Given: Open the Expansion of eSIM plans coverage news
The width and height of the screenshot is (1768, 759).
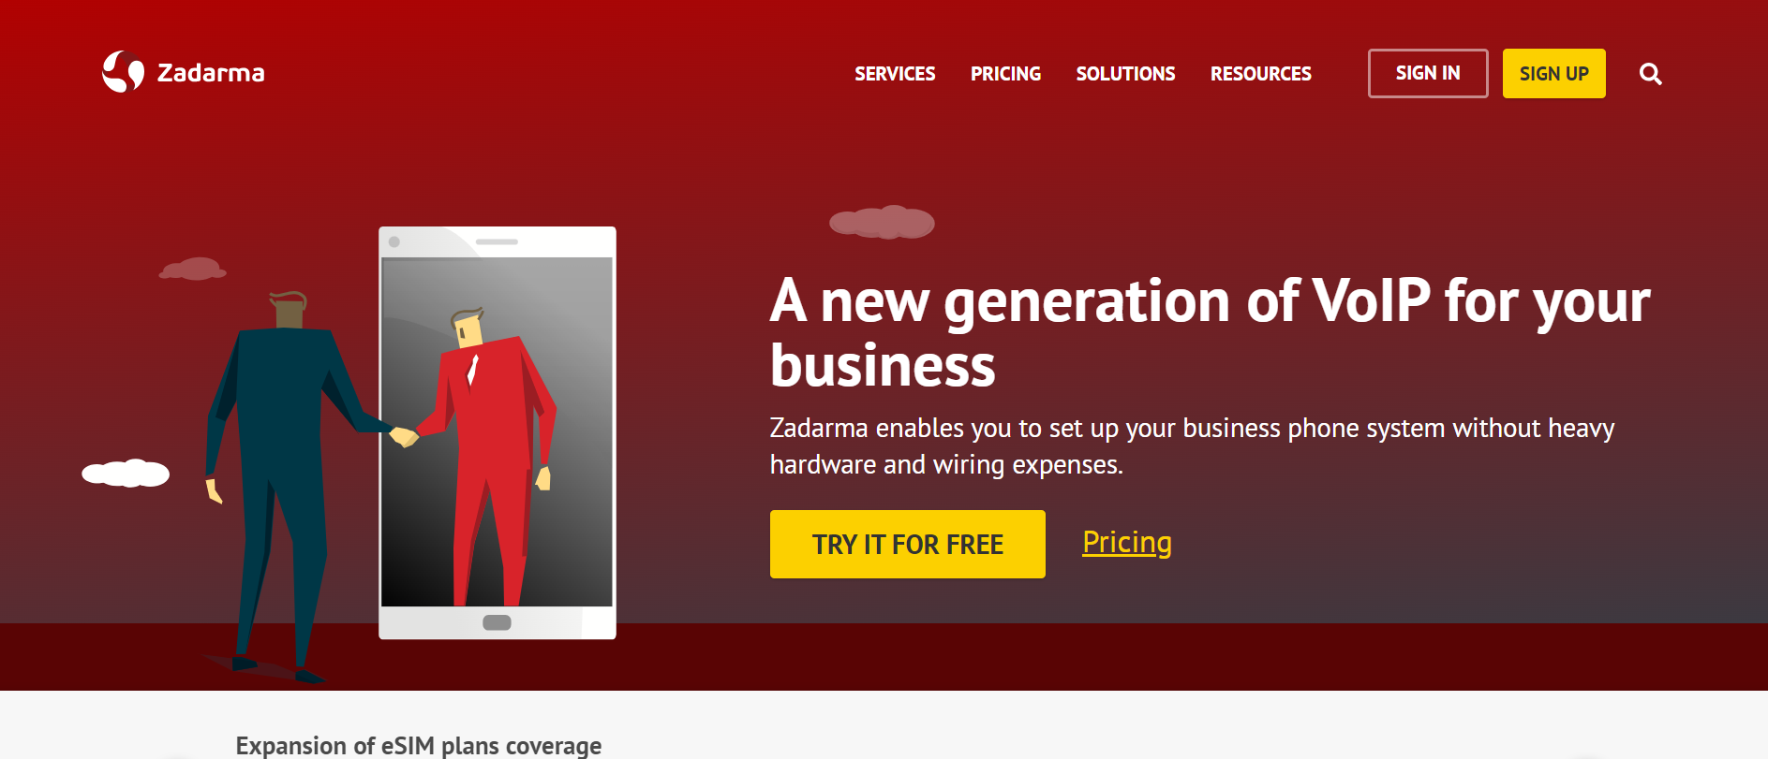Looking at the screenshot, I should (419, 746).
